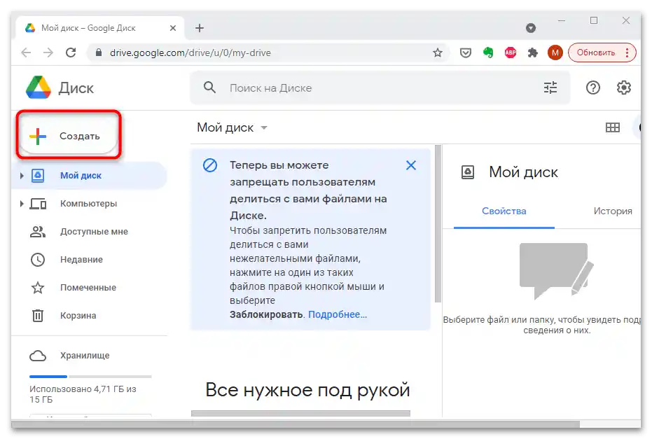Click the site lock icon

point(99,53)
